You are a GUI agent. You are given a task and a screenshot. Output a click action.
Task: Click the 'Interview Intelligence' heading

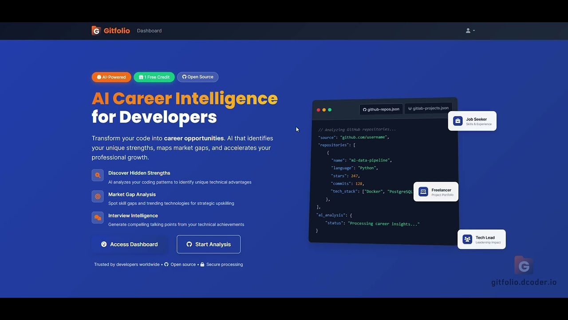(x=133, y=216)
